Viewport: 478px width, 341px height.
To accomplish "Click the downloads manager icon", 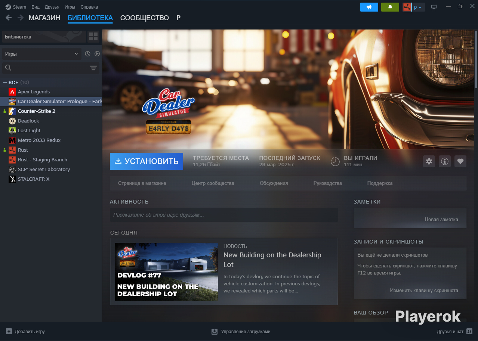I will tap(215, 331).
